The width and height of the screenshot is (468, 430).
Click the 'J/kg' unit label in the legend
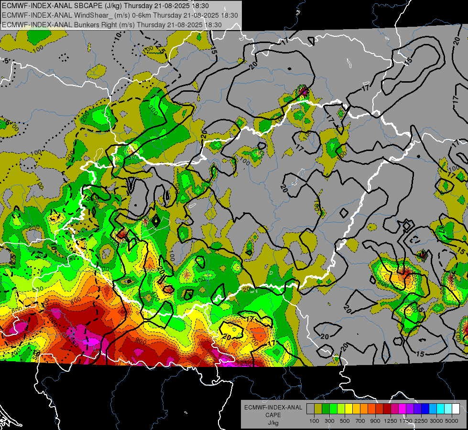[x=273, y=423]
